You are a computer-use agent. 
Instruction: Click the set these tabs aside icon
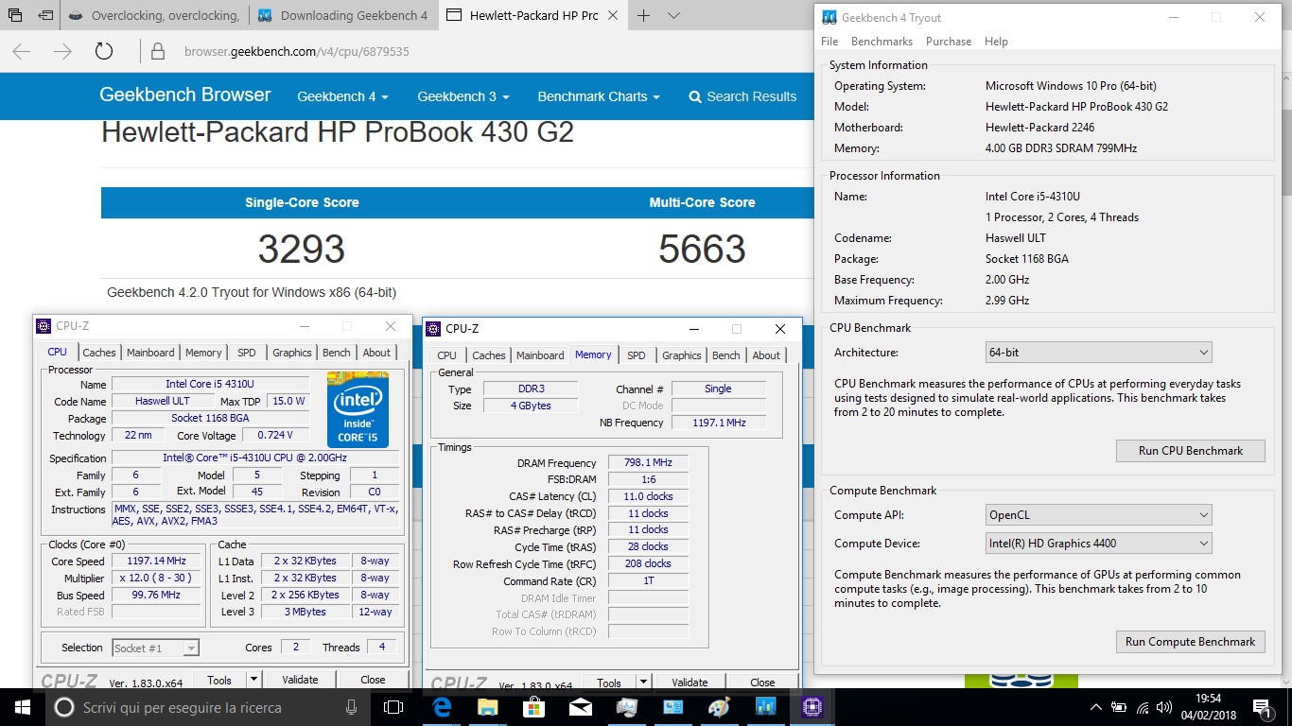tap(44, 15)
